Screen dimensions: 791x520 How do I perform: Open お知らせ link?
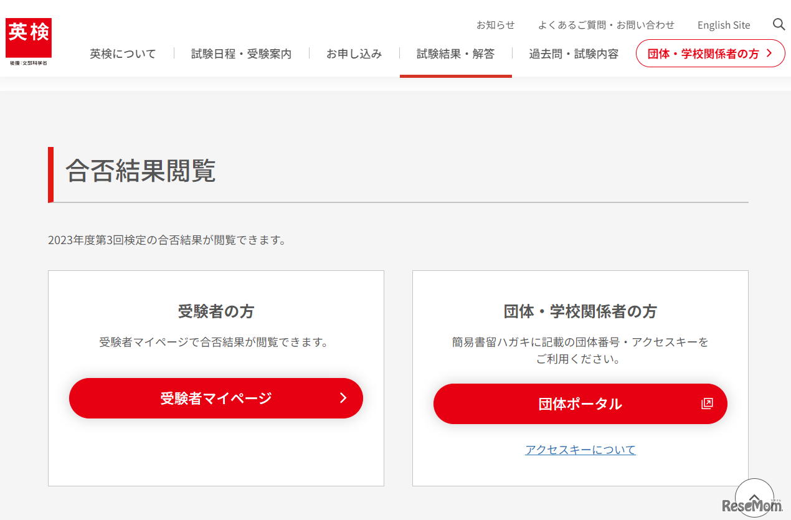[x=496, y=25]
